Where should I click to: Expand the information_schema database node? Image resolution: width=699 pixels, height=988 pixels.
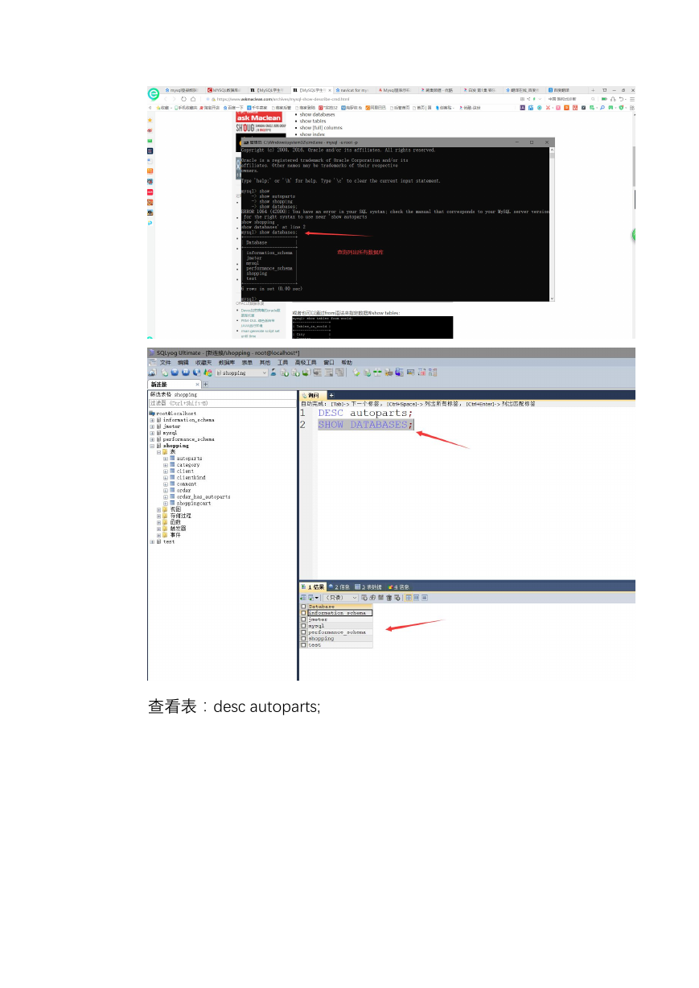tap(152, 420)
